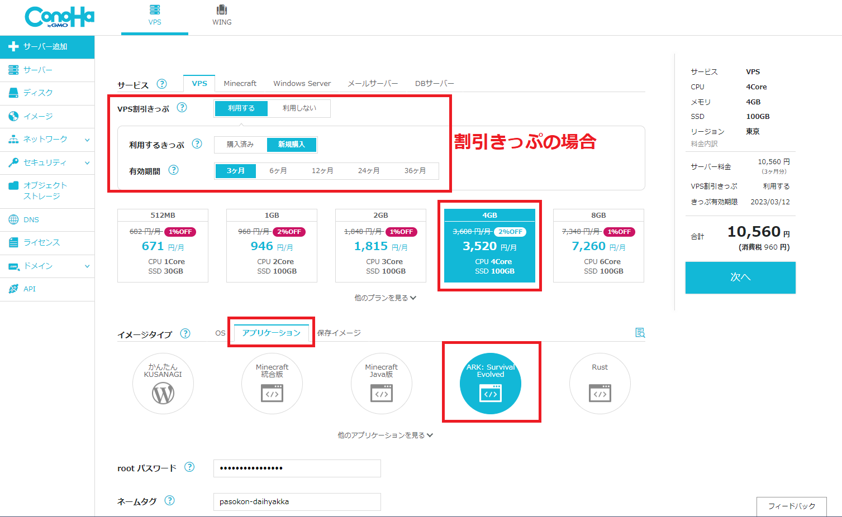Click the フィードバック button
The image size is (842, 517).
[791, 506]
